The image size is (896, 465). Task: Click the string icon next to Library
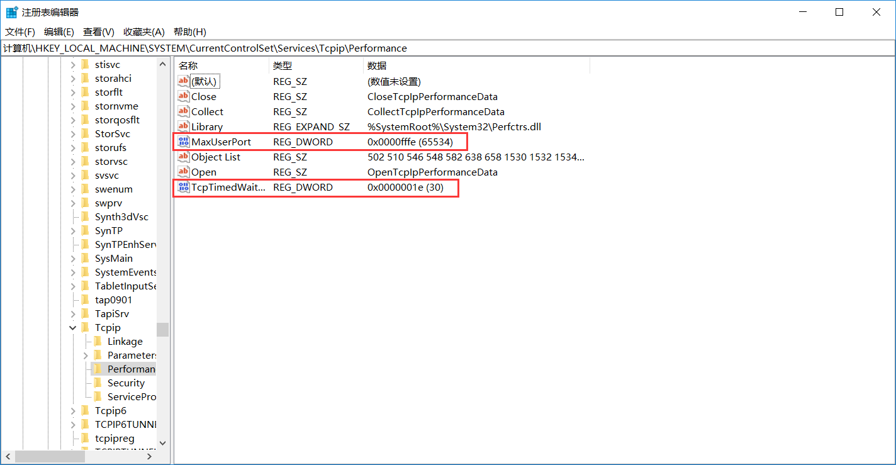click(x=183, y=126)
